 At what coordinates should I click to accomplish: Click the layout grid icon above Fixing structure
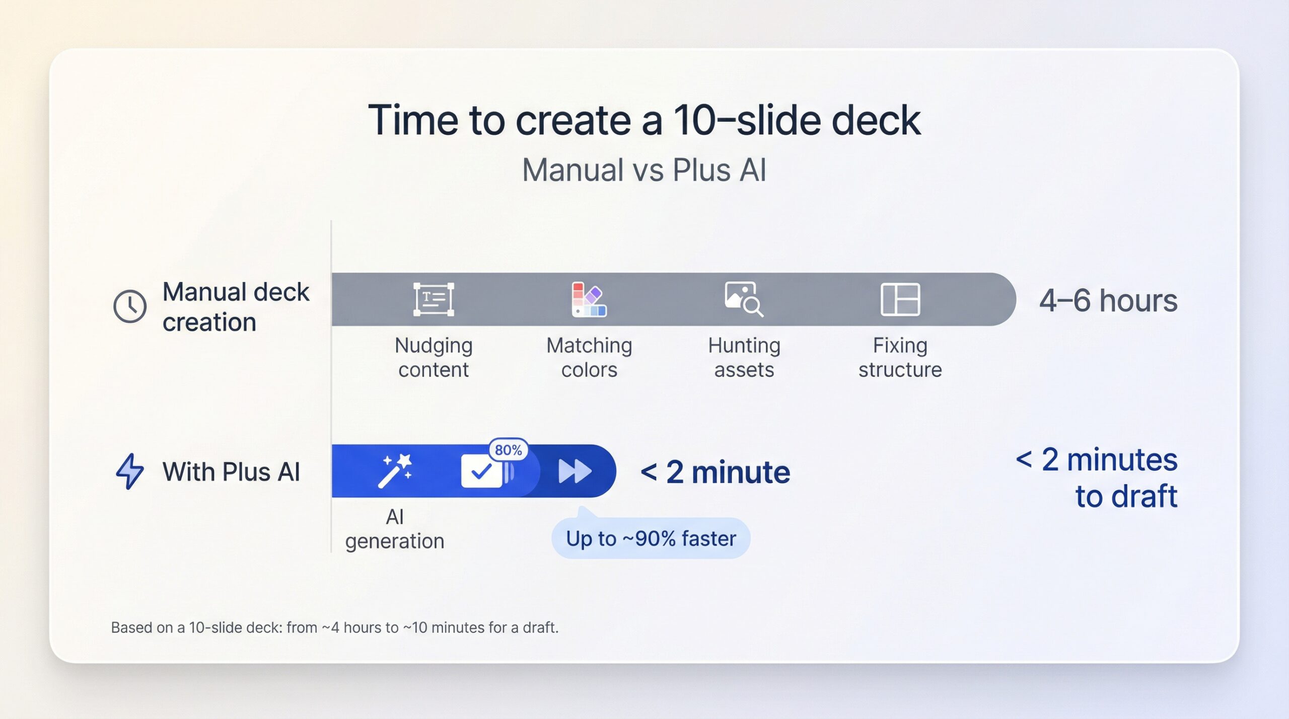(x=900, y=299)
